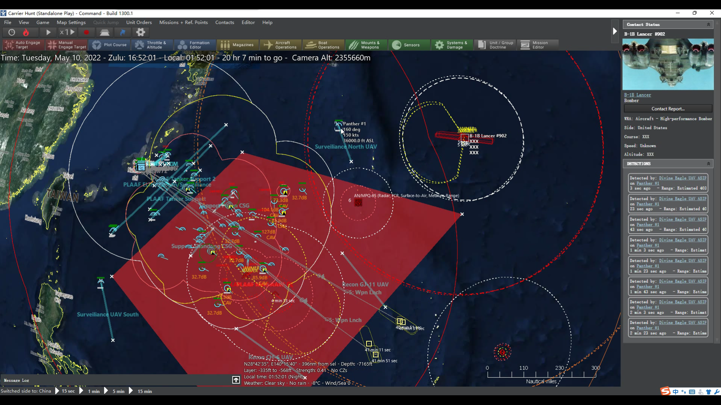Screen dimensions: 721x405
Task: Click the Contact Report button
Action: (x=668, y=109)
